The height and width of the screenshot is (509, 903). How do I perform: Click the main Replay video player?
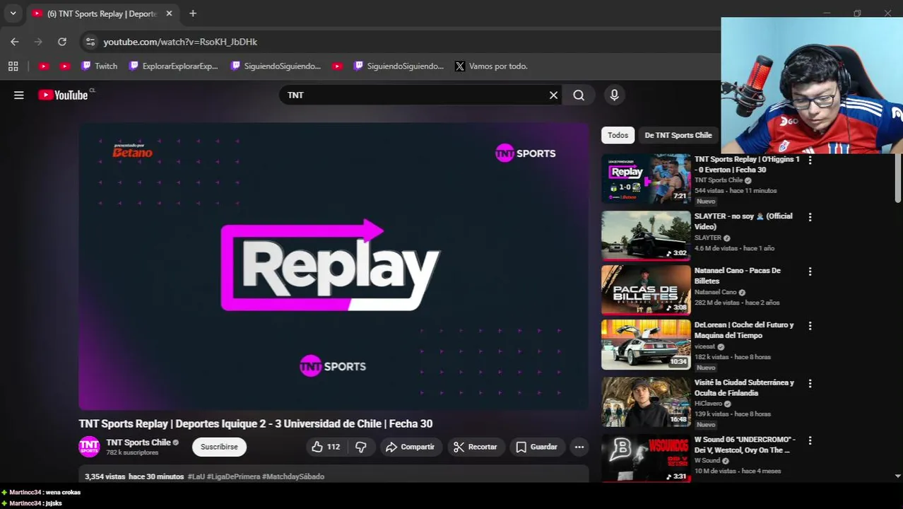334,267
